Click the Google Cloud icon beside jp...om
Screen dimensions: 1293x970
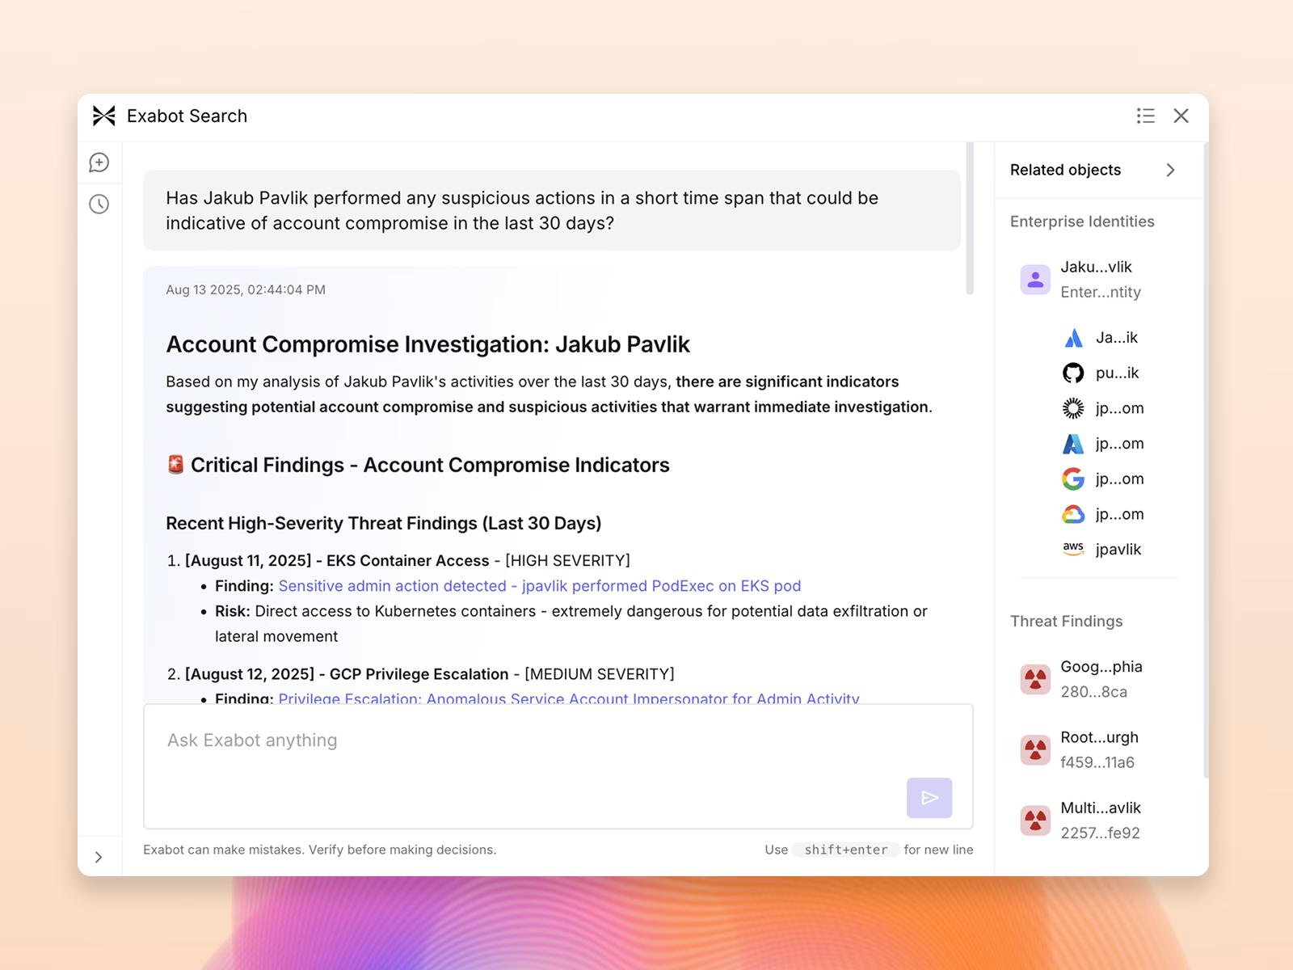(x=1073, y=514)
